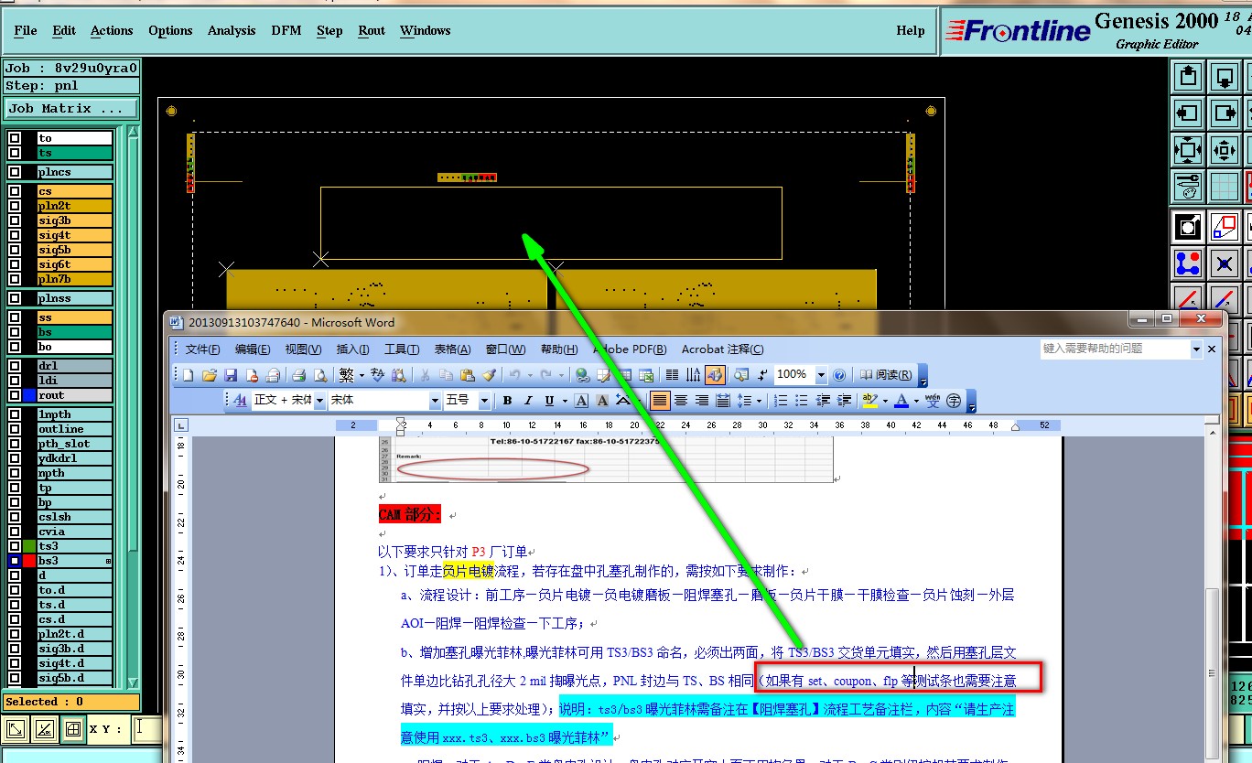Select the 'cslsh' layer name
This screenshot has width=1252, height=763.
pyautogui.click(x=74, y=517)
